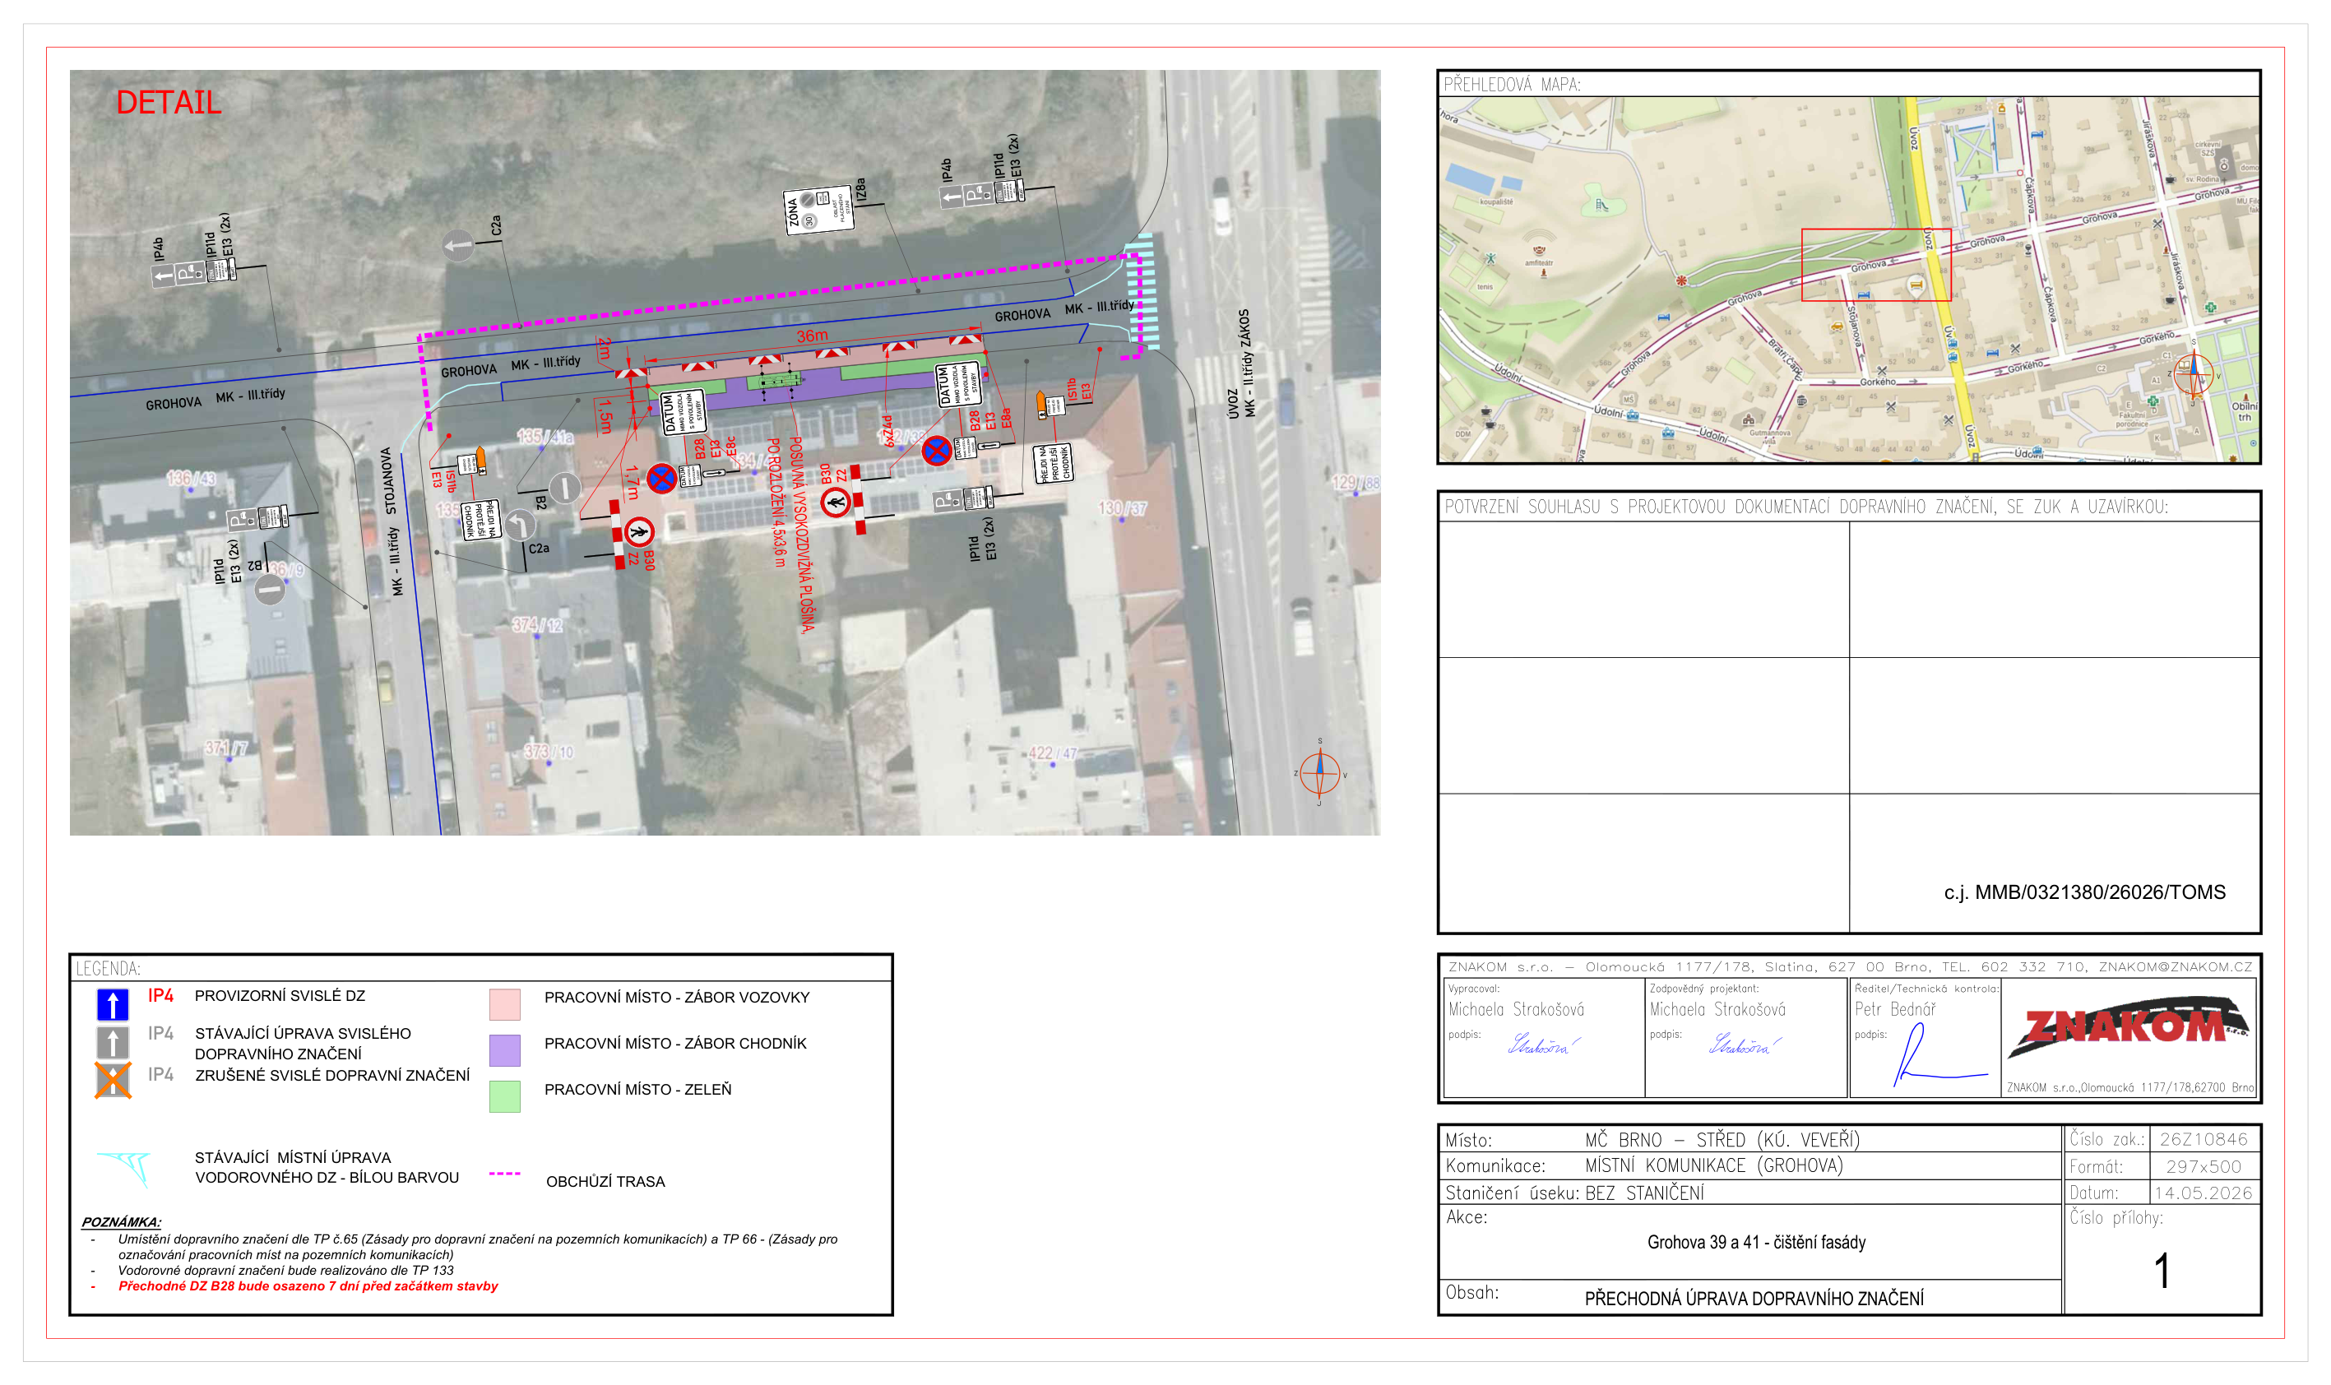Click the compass rose on the overview map
2331x1385 pixels.
tap(2194, 373)
